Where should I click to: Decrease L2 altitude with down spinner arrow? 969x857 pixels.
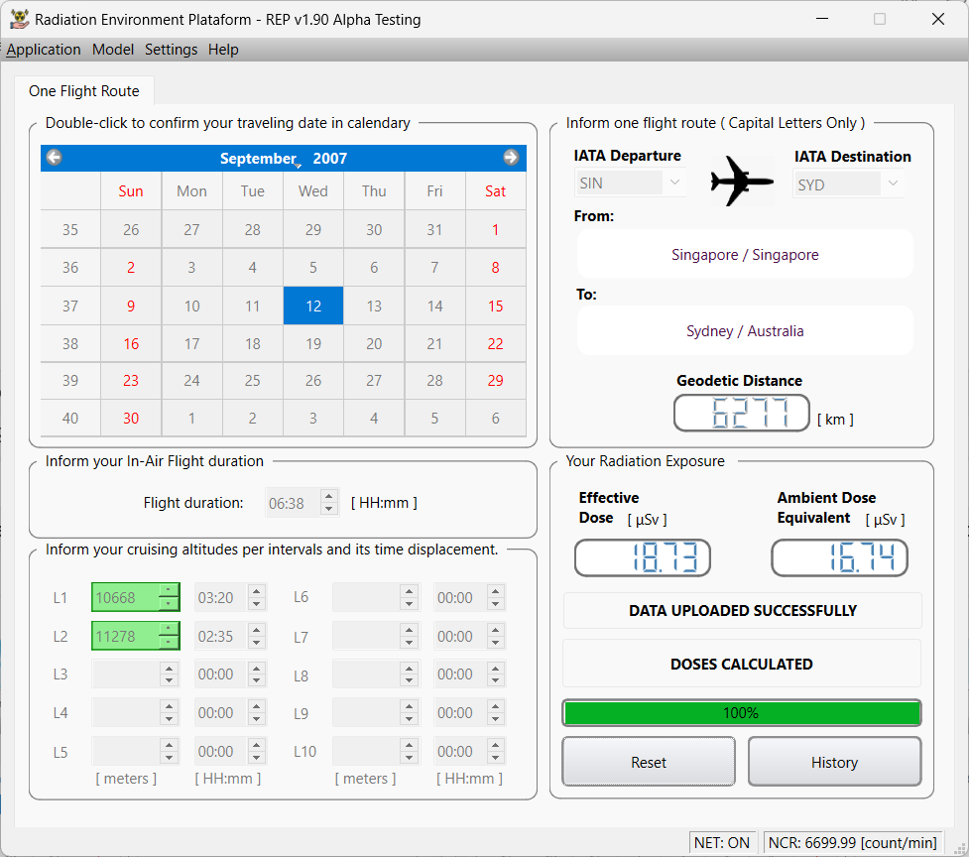pos(170,643)
